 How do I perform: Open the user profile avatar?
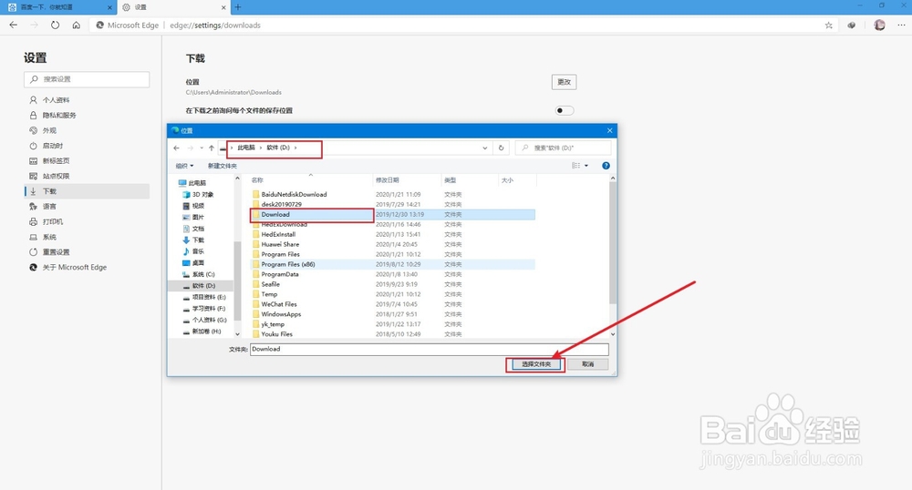point(879,25)
